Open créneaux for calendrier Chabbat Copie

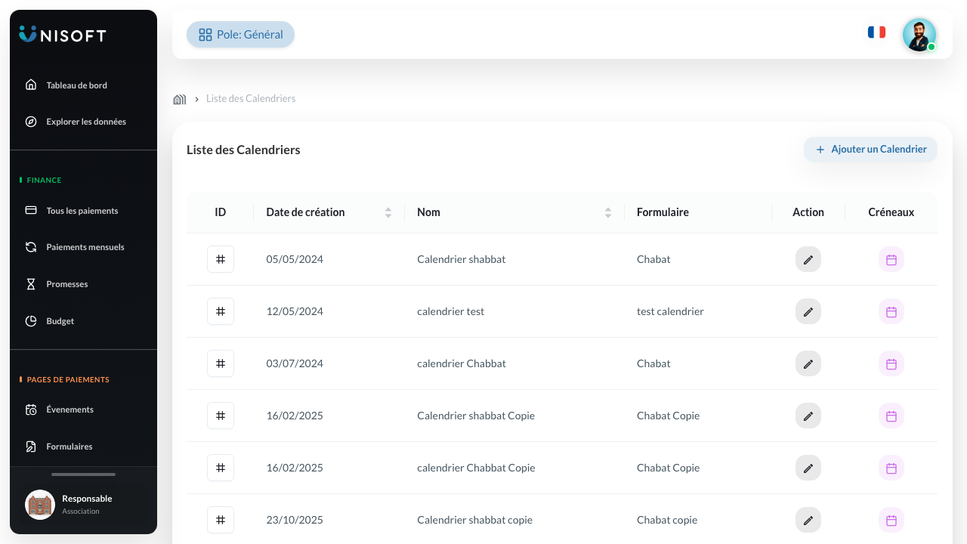[x=891, y=468]
